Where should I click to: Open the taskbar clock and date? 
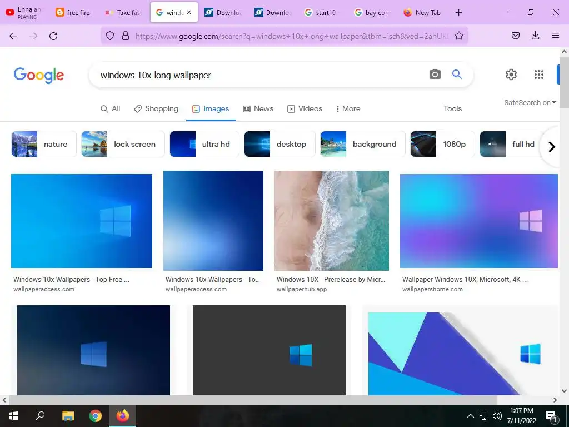click(521, 416)
